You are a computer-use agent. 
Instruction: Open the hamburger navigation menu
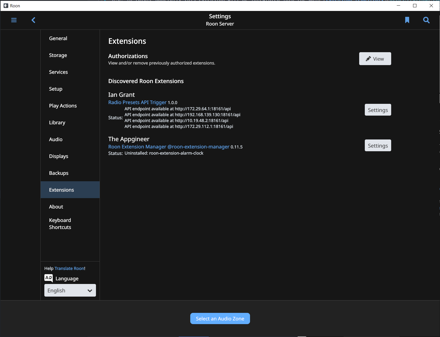click(14, 20)
